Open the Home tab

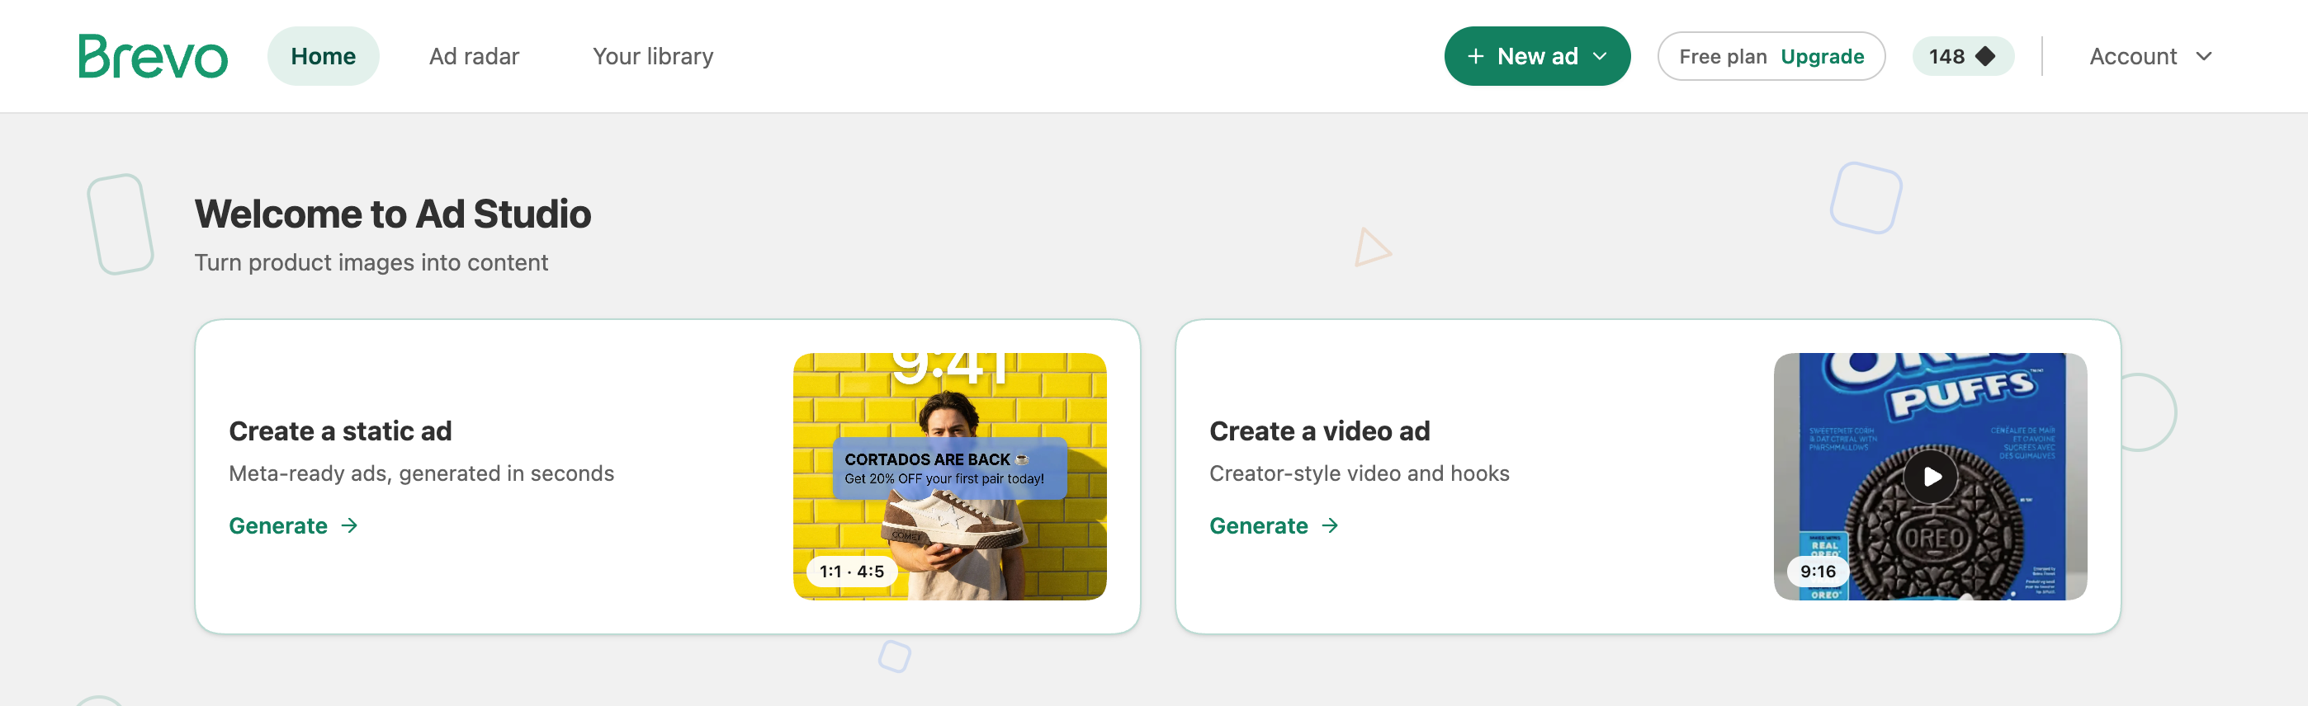click(323, 56)
